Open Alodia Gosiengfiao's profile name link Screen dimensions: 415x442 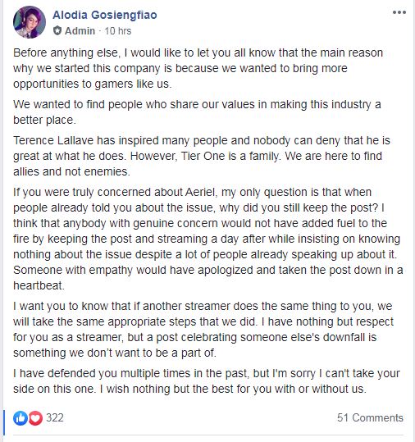pyautogui.click(x=105, y=15)
